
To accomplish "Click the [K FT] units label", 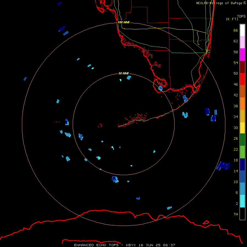I will (232, 19).
